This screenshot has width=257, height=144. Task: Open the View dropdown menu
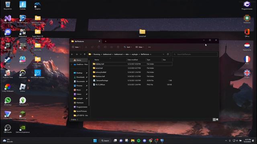pyautogui.click(x=140, y=47)
